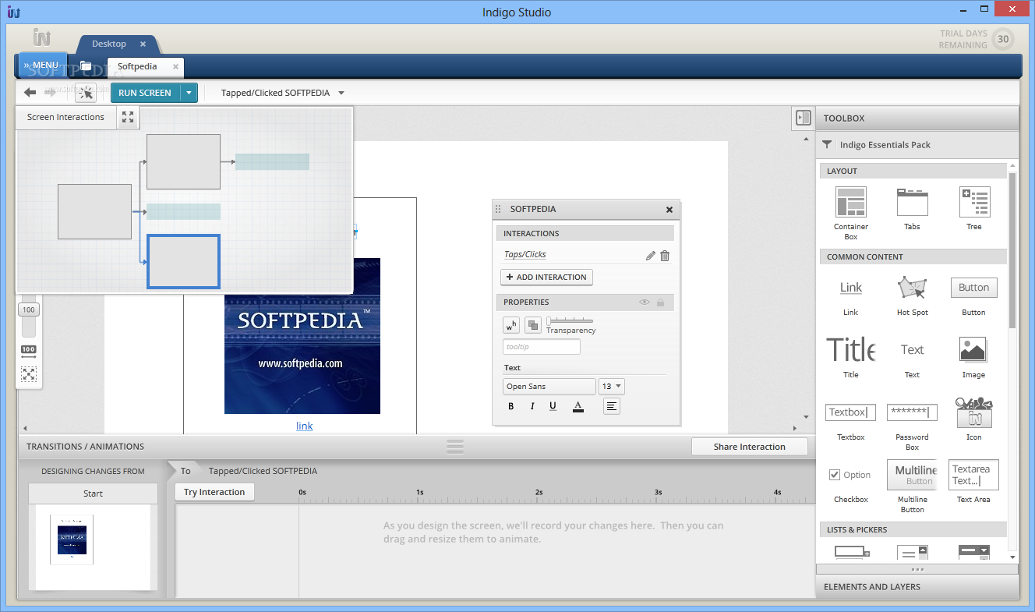Pick the Tabs element in the toolbox

coord(912,209)
